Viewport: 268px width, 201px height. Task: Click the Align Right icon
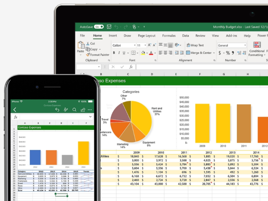[170, 52]
